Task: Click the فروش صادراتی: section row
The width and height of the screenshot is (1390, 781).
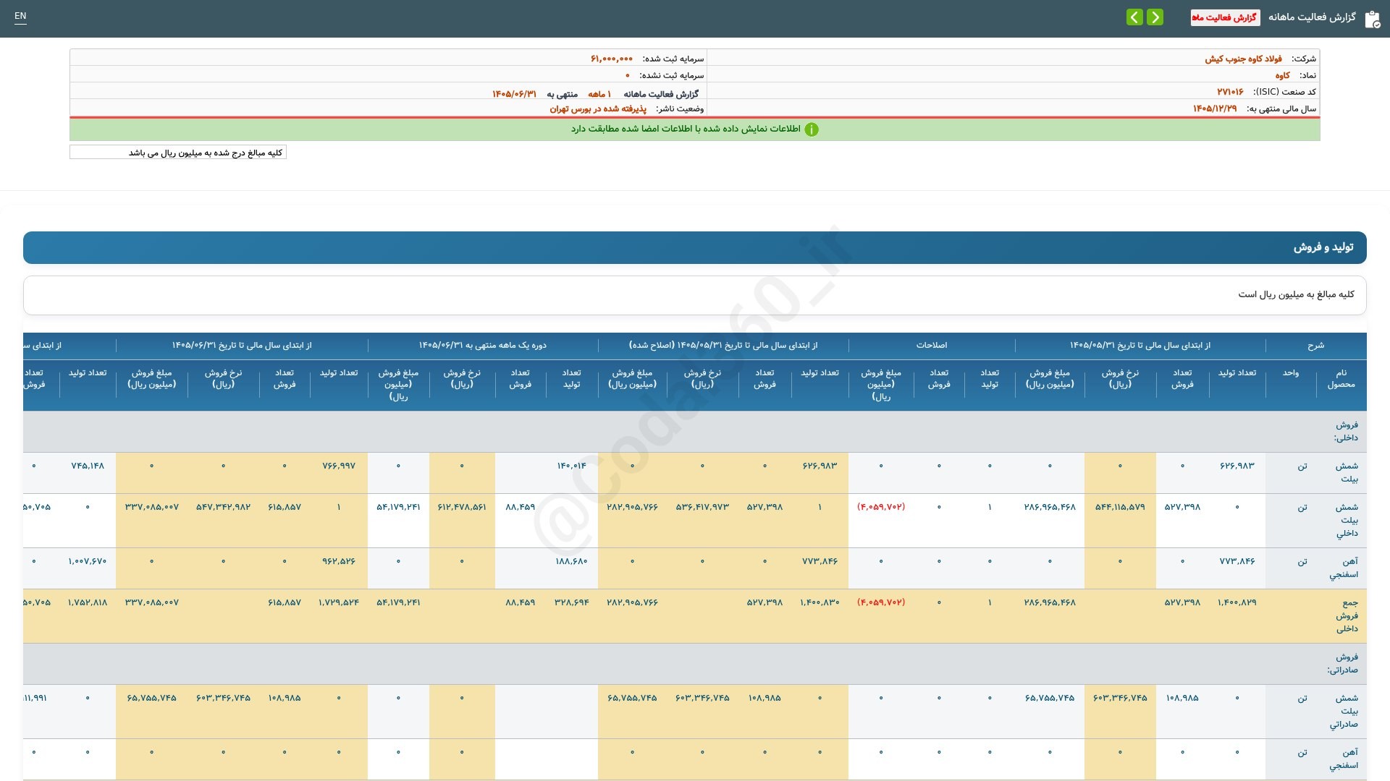Action: tap(695, 663)
